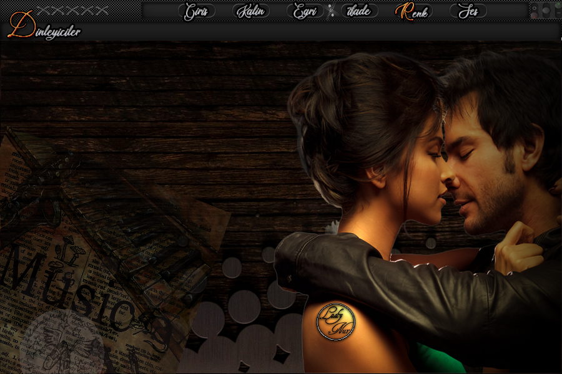Open the Ses sound options
This screenshot has height=374, width=562.
click(x=468, y=11)
